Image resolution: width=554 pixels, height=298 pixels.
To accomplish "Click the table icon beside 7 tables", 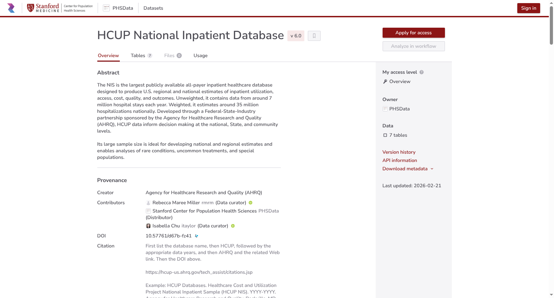I will point(385,135).
